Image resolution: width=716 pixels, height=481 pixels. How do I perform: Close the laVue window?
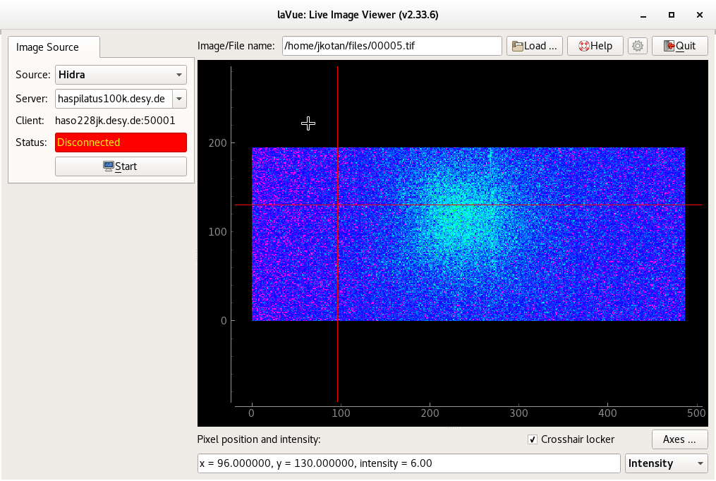(698, 14)
